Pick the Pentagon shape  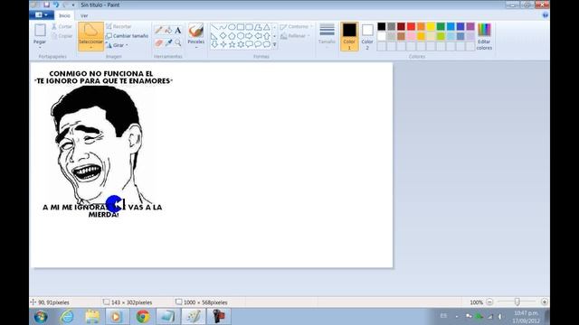(232, 36)
